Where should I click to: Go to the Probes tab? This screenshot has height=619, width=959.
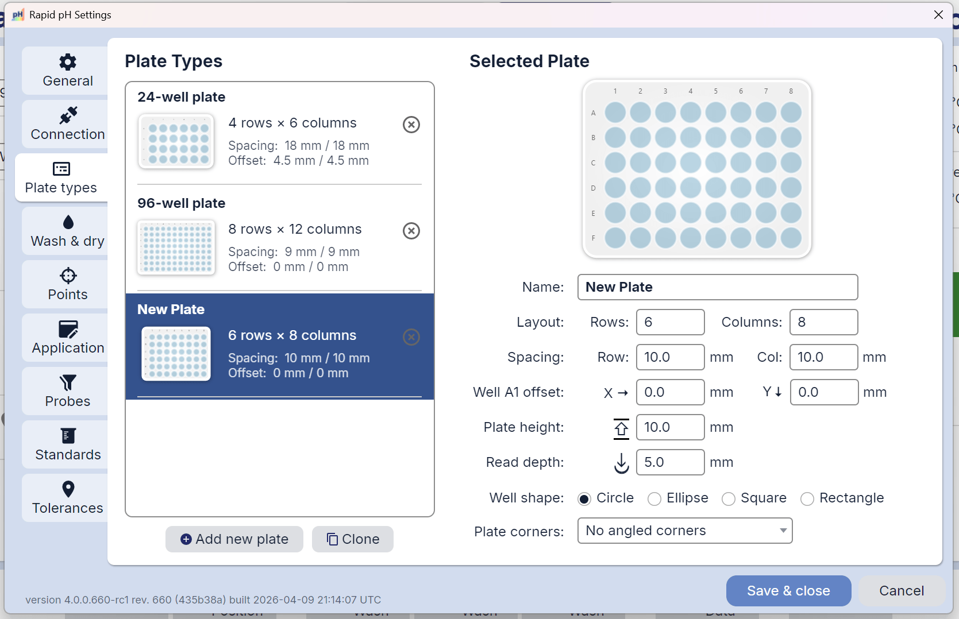(67, 391)
